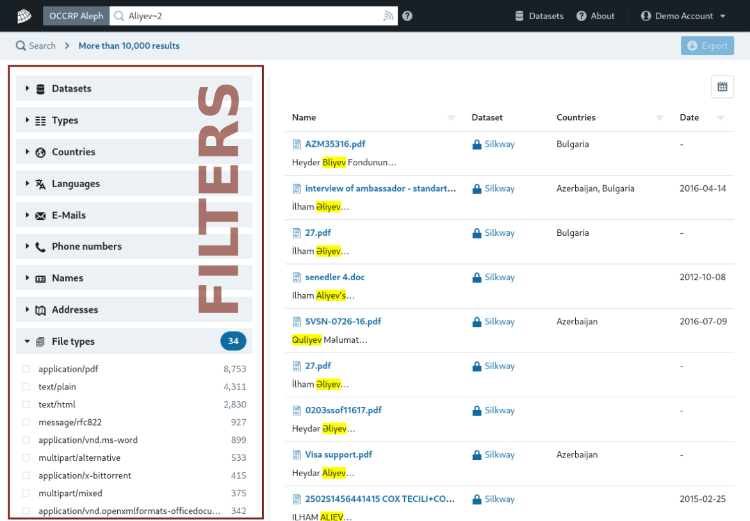Image resolution: width=750 pixels, height=521 pixels.
Task: Click the document icon for interview of ambassador
Action: tap(297, 188)
